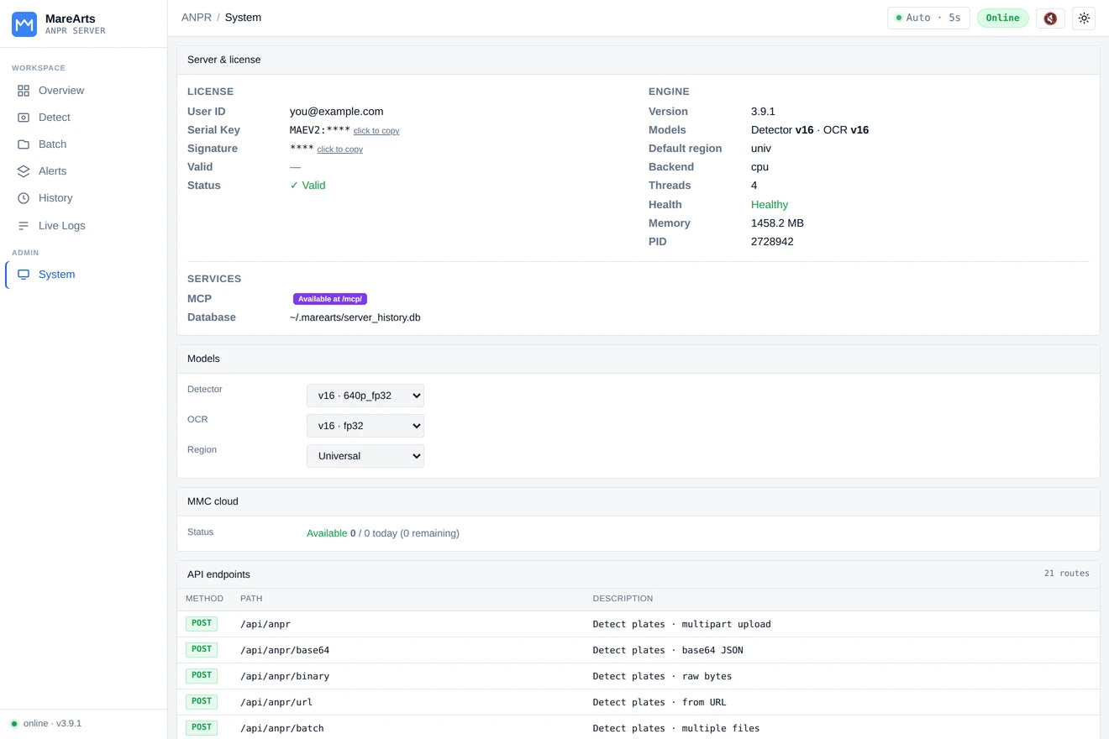Open Overview from its grid icon

tap(24, 91)
